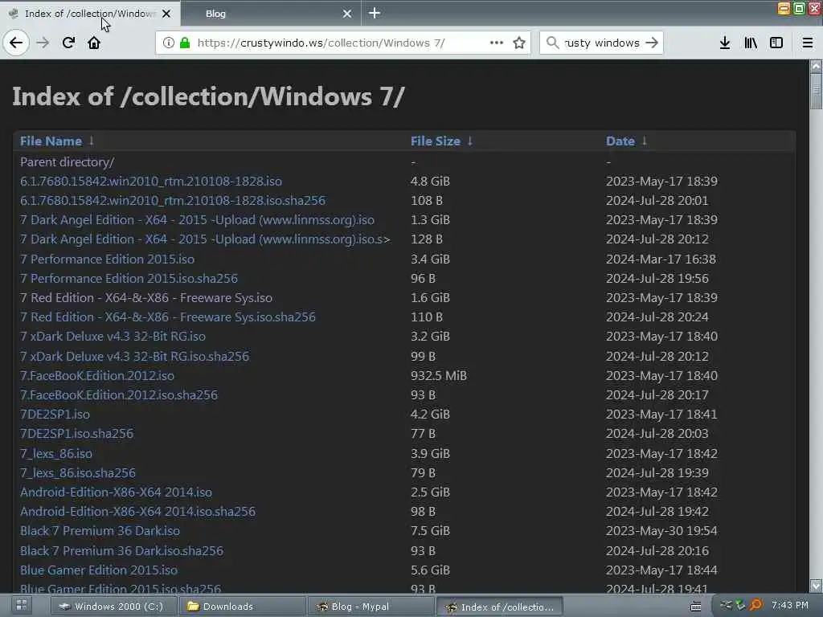The width and height of the screenshot is (823, 617).
Task: Switch to Windows 2000 (C:) taskbar window
Action: 113,607
